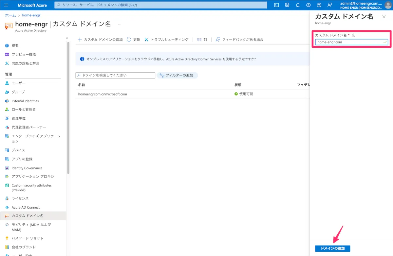Click the admin account avatar
Viewport: 393px width, 256px height.
[x=388, y=5]
